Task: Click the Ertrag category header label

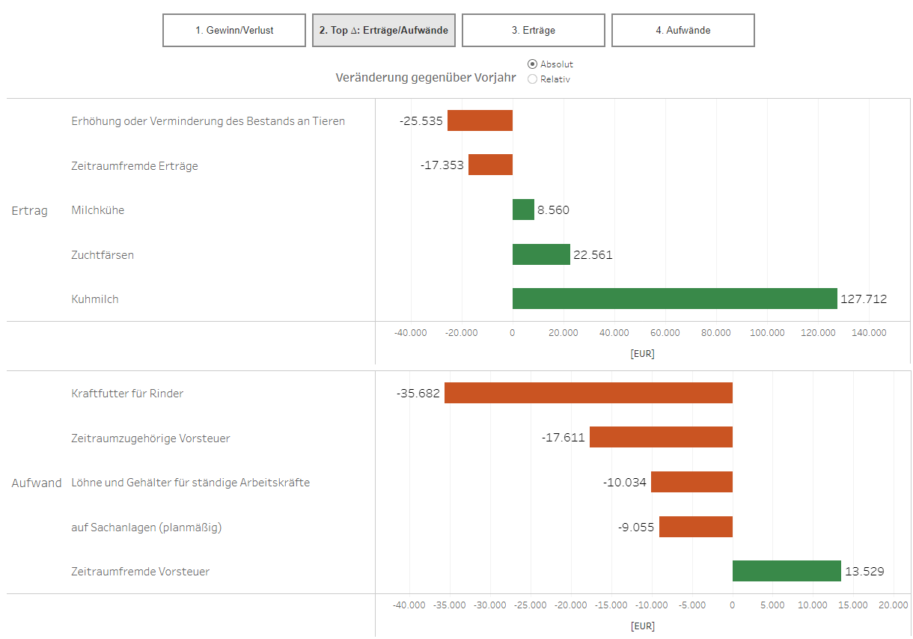Action: [30, 211]
